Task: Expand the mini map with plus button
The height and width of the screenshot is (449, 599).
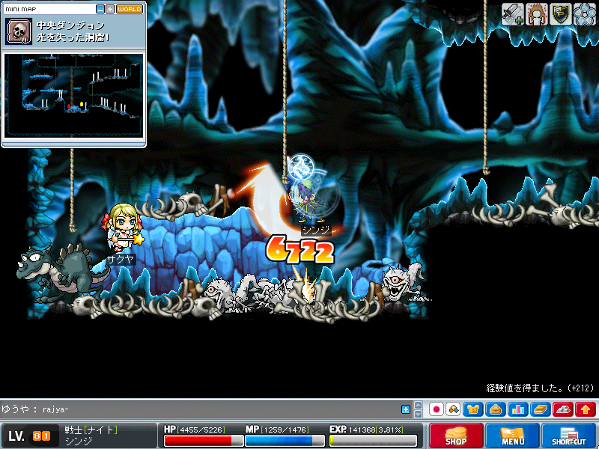Action: (110, 9)
